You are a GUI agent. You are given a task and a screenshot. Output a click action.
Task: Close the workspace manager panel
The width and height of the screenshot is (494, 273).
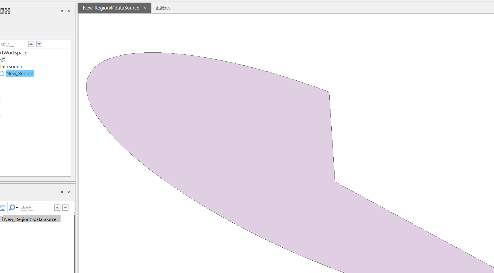69,11
